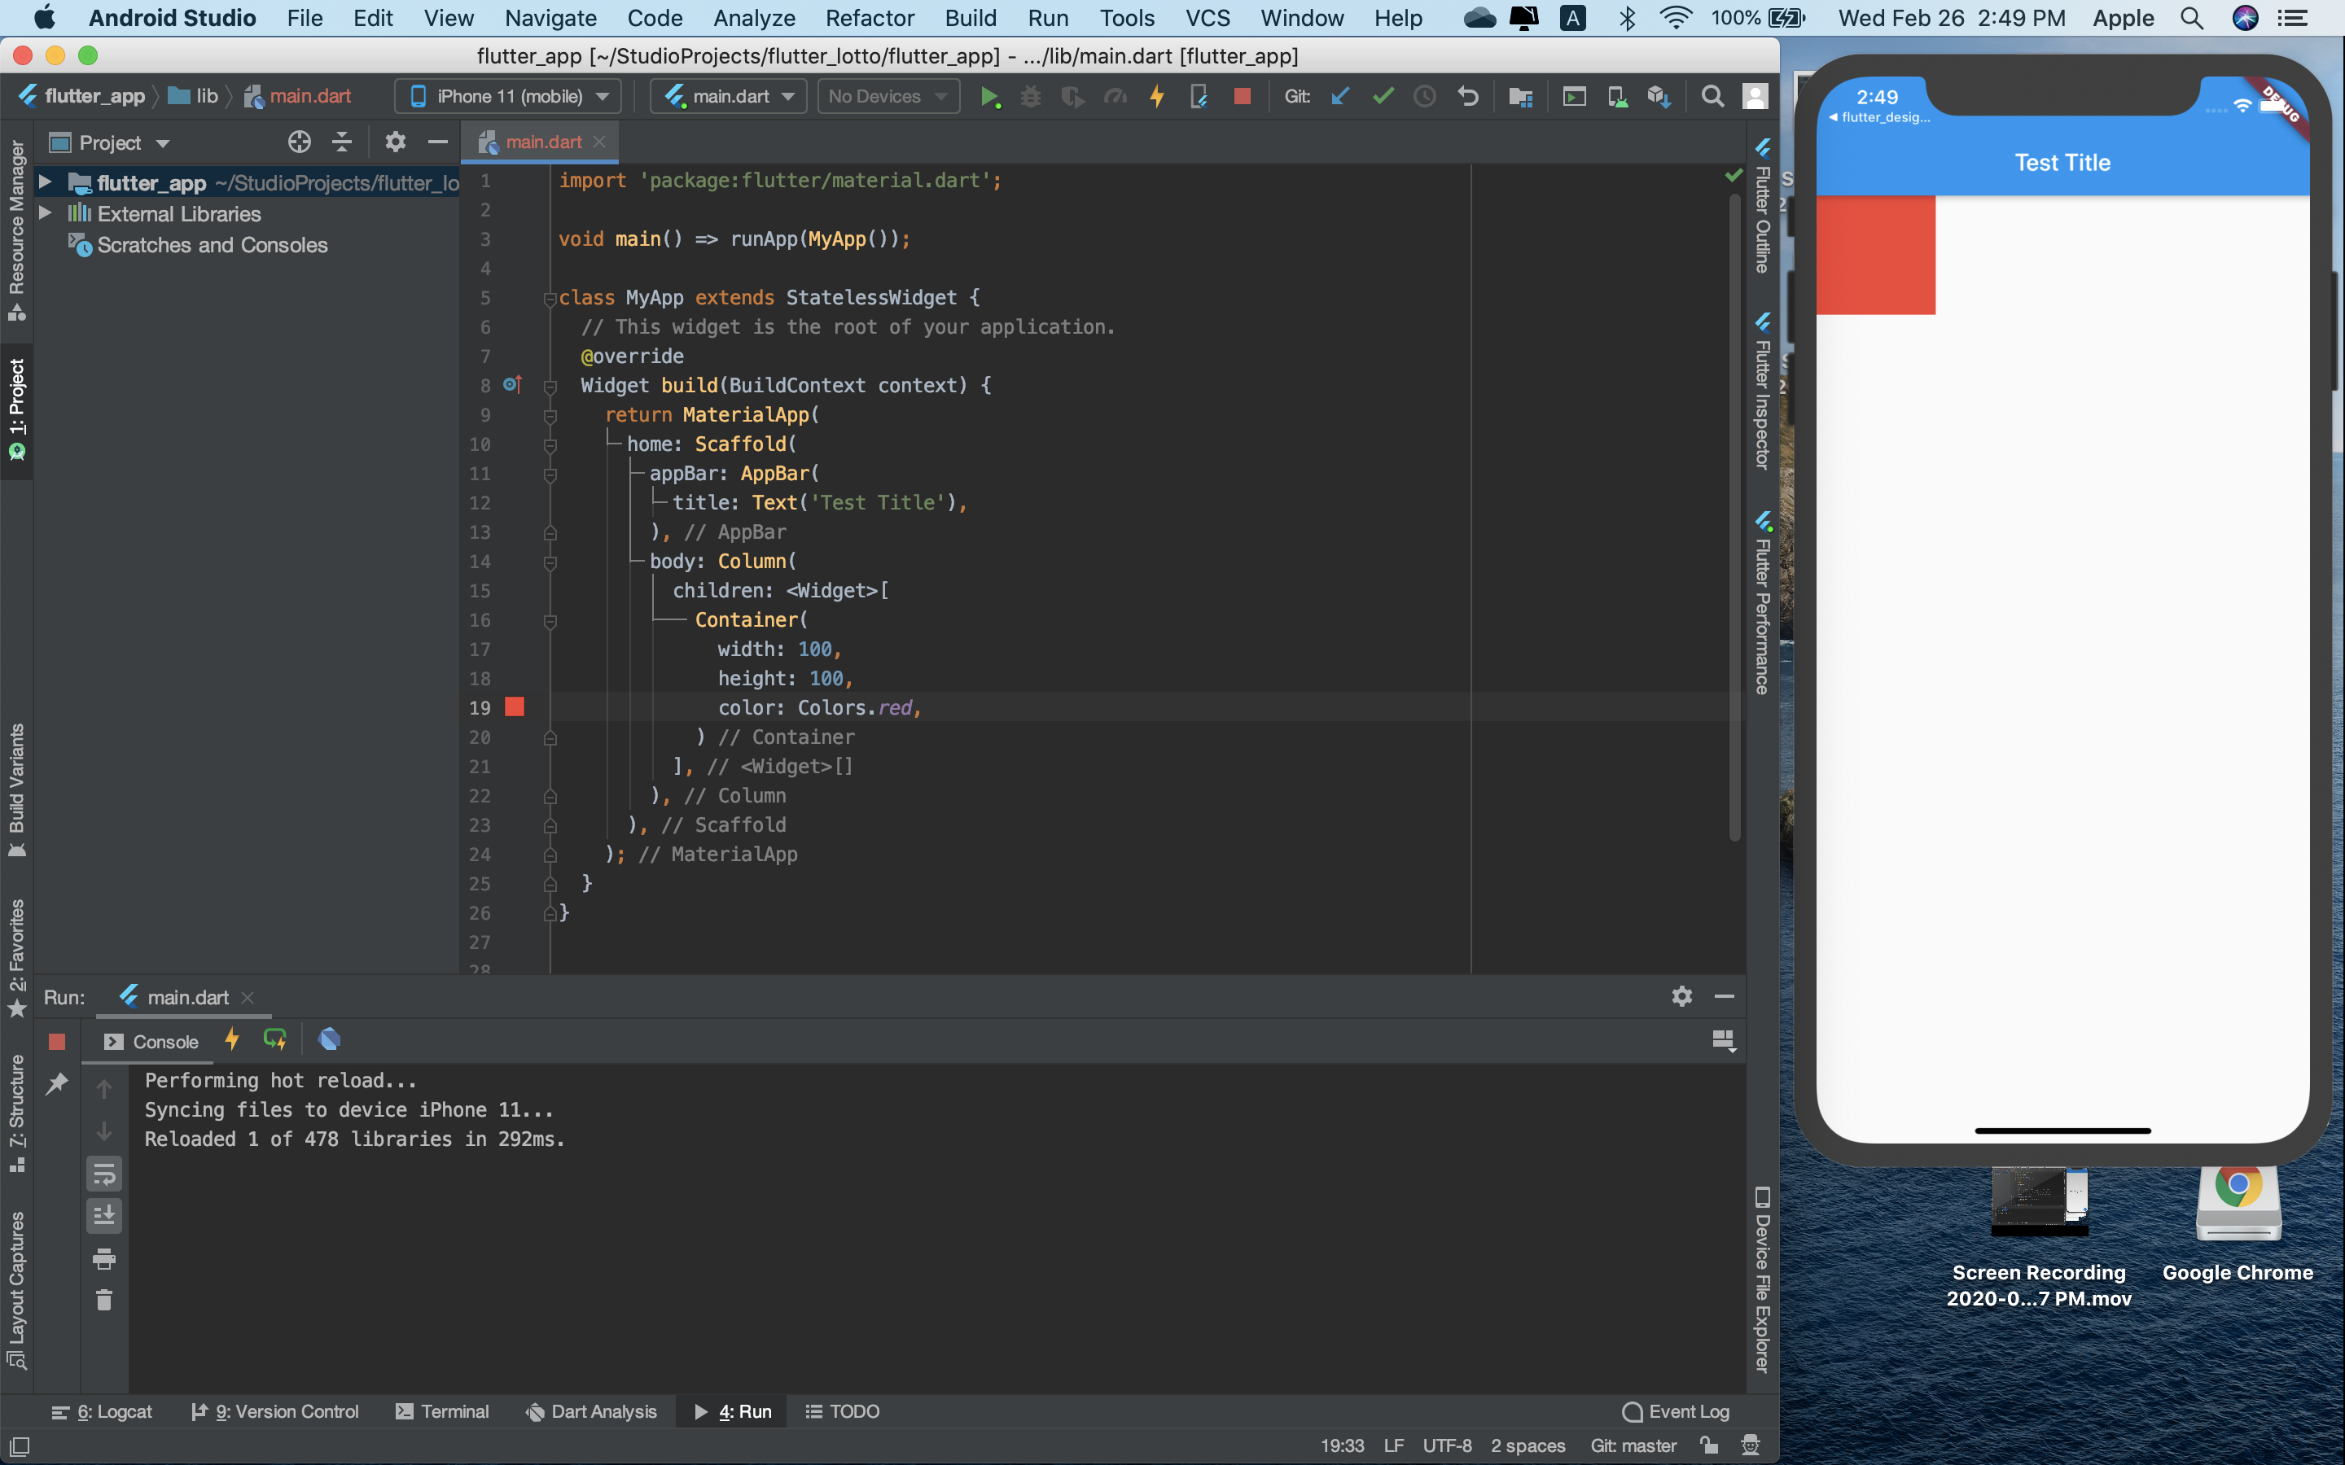Image resolution: width=2345 pixels, height=1465 pixels.
Task: Open the iPhone 11 (mobile) device dropdown
Action: (509, 96)
